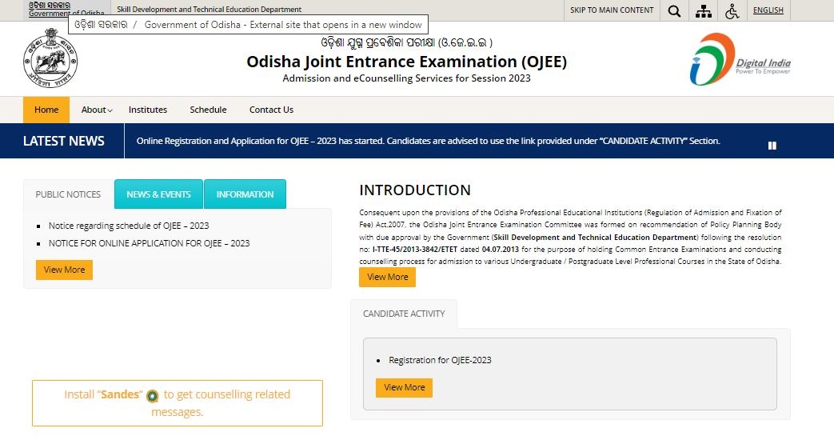Click the Install Sandes banner
This screenshot has width=834, height=444.
pyautogui.click(x=178, y=403)
